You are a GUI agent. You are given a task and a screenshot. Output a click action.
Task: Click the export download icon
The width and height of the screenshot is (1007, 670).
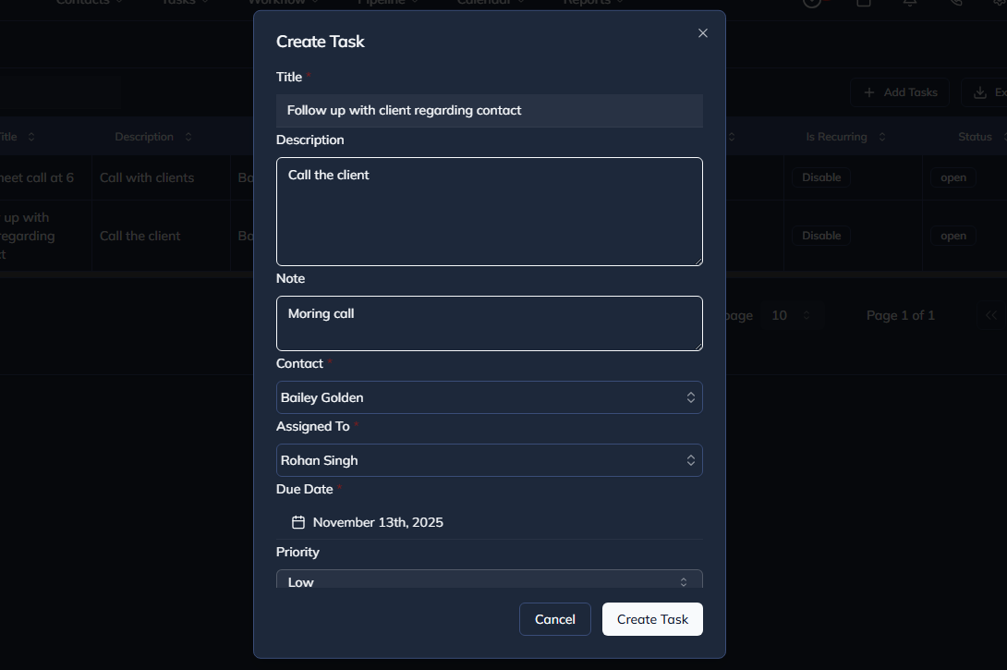pos(979,92)
